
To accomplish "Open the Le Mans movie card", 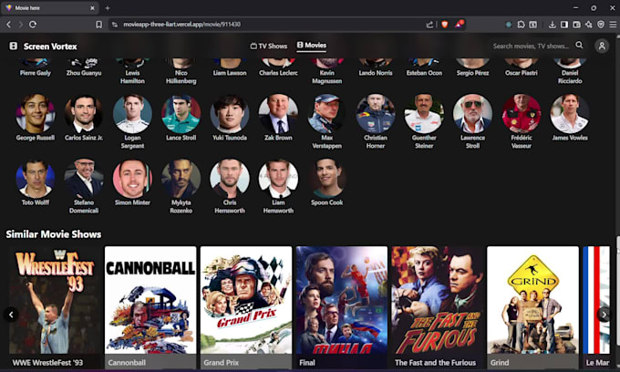I will click(x=596, y=307).
